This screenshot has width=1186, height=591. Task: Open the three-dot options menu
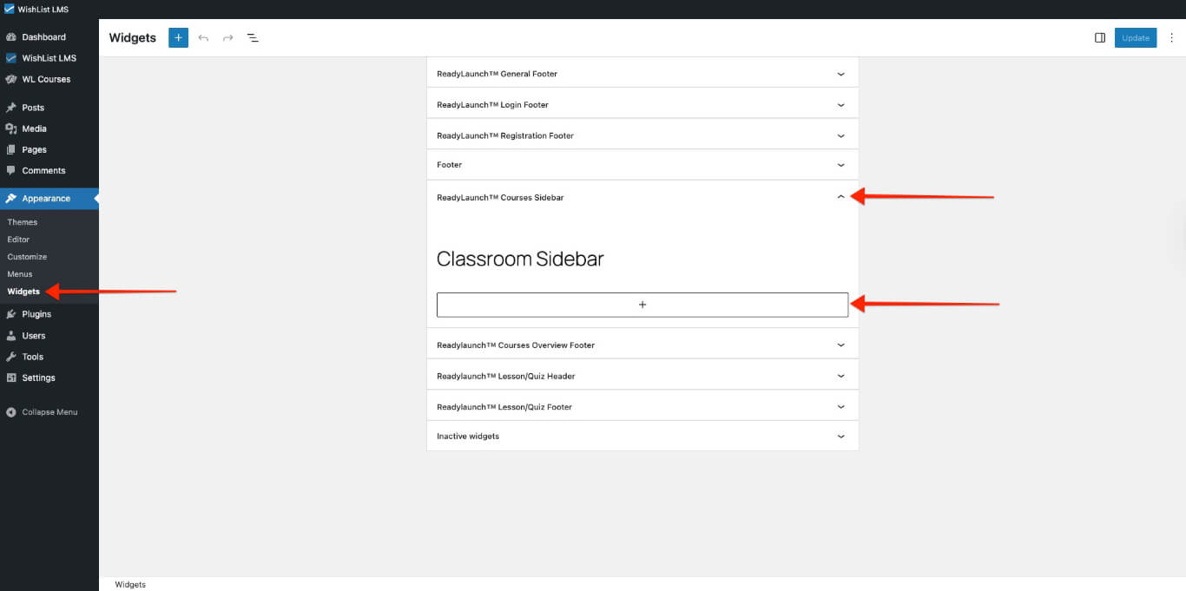pos(1171,38)
